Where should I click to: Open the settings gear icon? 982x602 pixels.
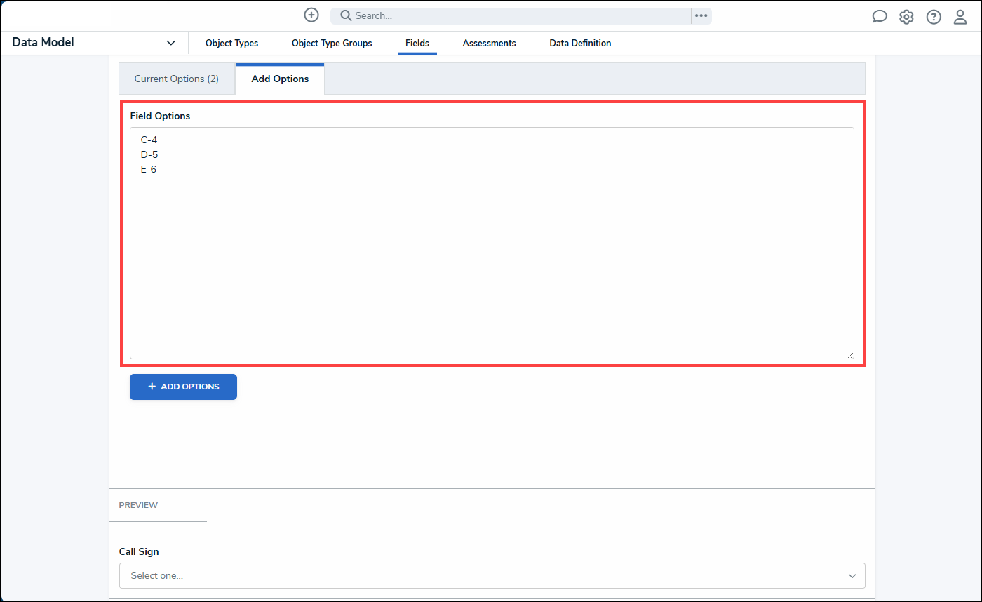coord(906,16)
